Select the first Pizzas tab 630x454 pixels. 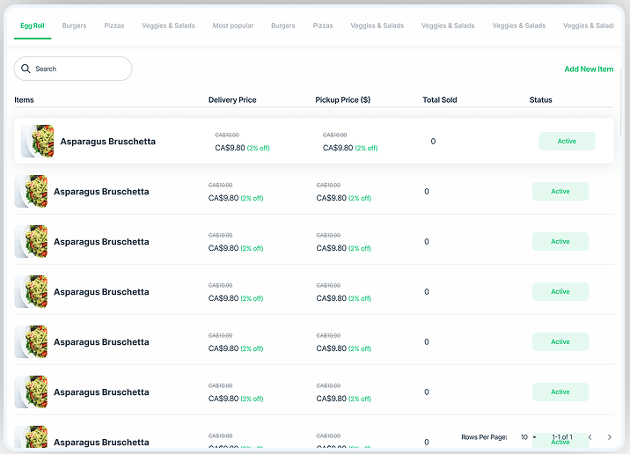click(x=114, y=26)
